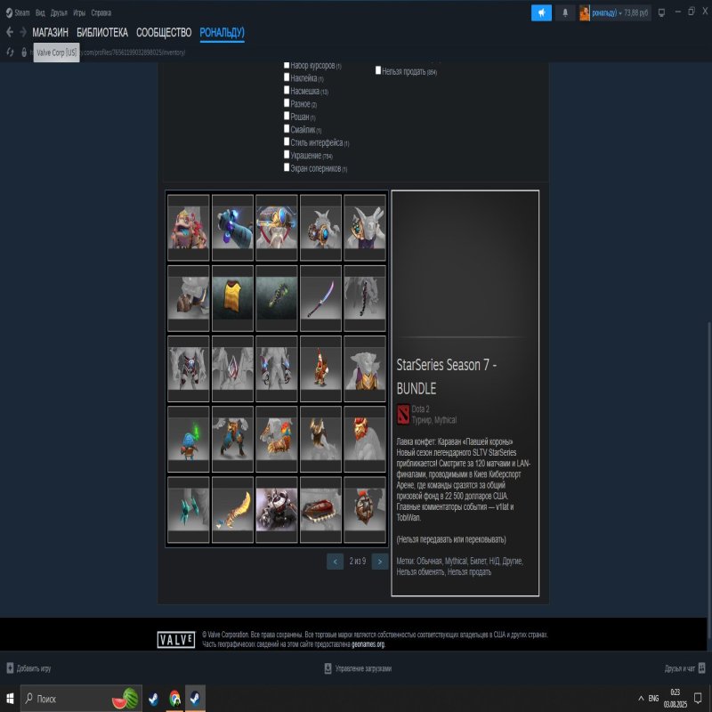
Task: Click the back navigation arrow
Action: click(9, 30)
